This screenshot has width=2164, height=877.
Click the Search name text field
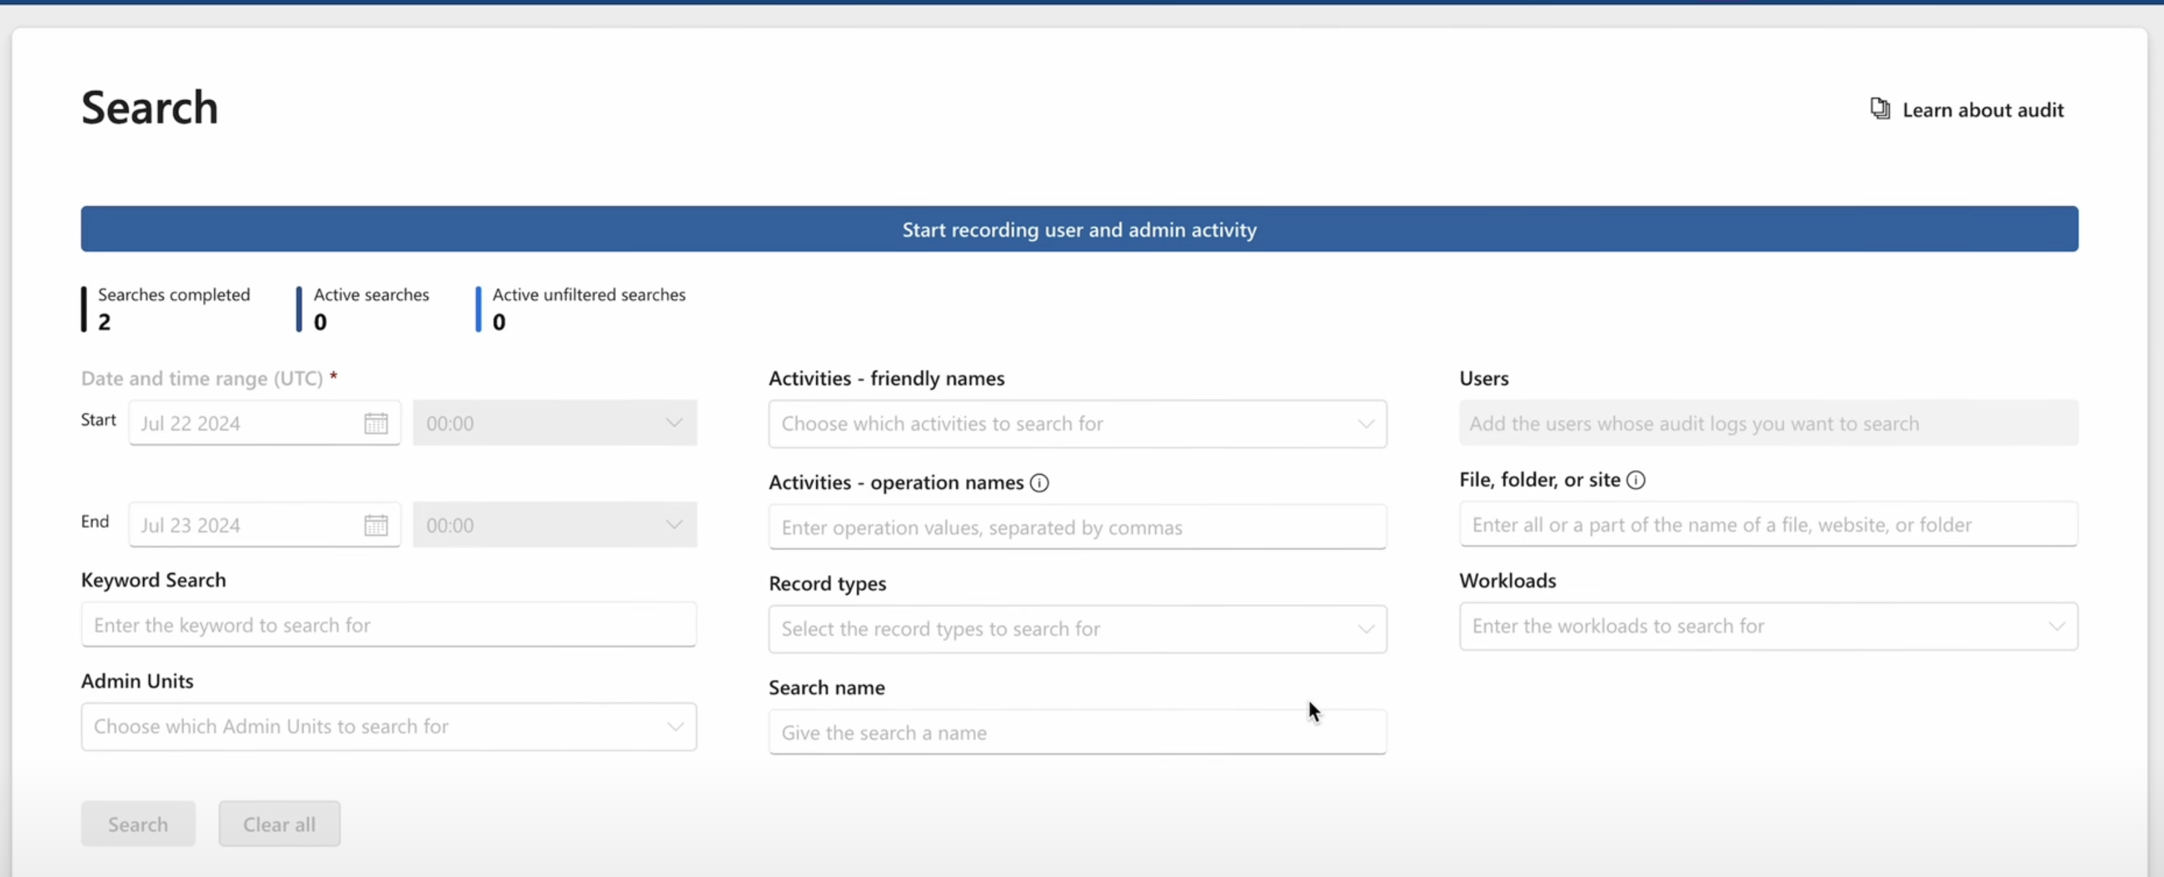pos(1077,733)
